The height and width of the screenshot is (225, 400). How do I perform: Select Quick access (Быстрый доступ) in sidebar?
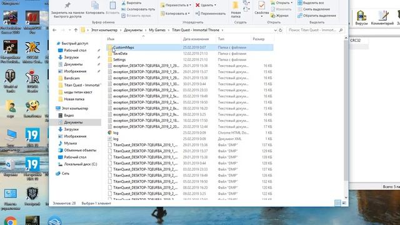(74, 43)
